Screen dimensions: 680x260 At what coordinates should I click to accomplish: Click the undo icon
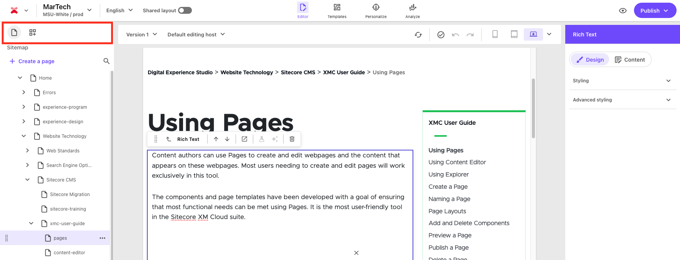click(456, 35)
